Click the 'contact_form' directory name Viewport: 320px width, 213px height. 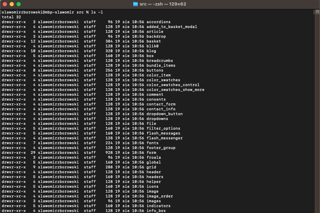tap(161, 104)
